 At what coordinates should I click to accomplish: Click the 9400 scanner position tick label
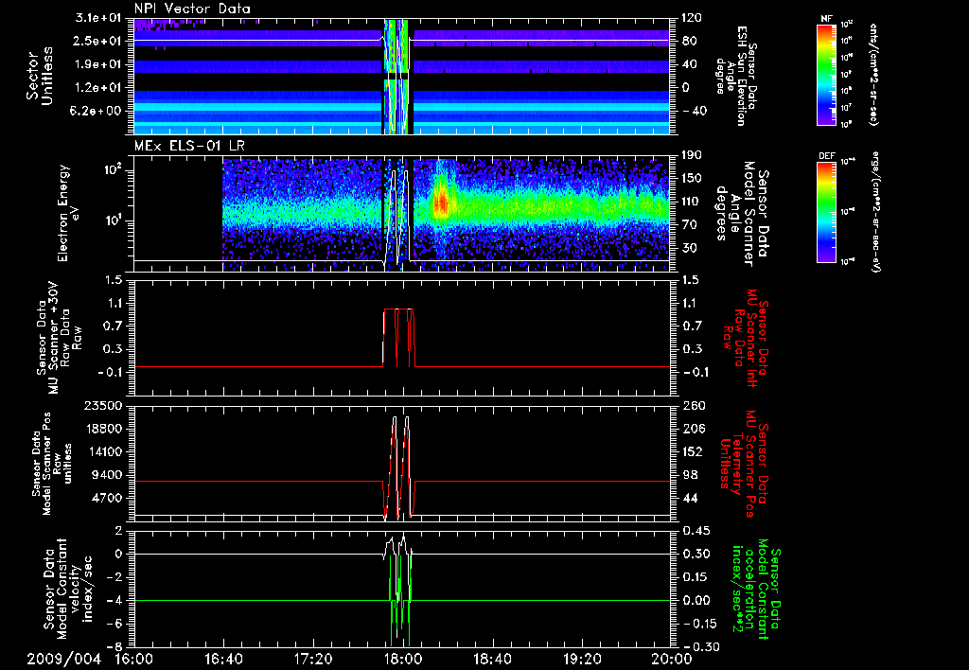click(x=108, y=475)
